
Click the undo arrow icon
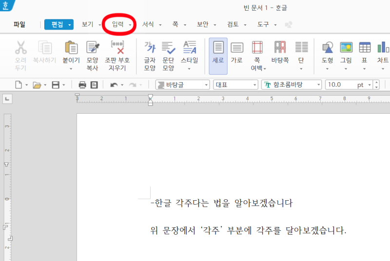[114, 85]
